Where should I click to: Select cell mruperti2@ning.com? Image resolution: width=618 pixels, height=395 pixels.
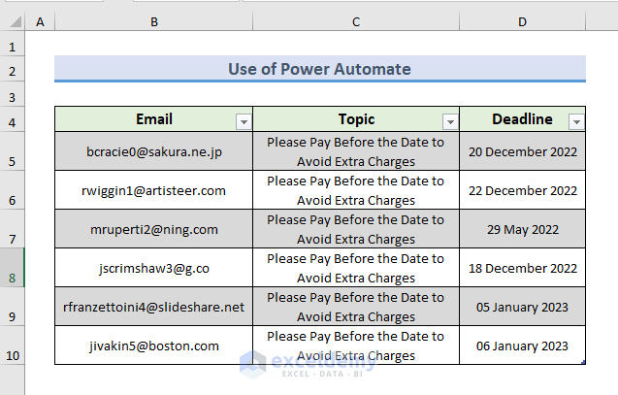[153, 229]
